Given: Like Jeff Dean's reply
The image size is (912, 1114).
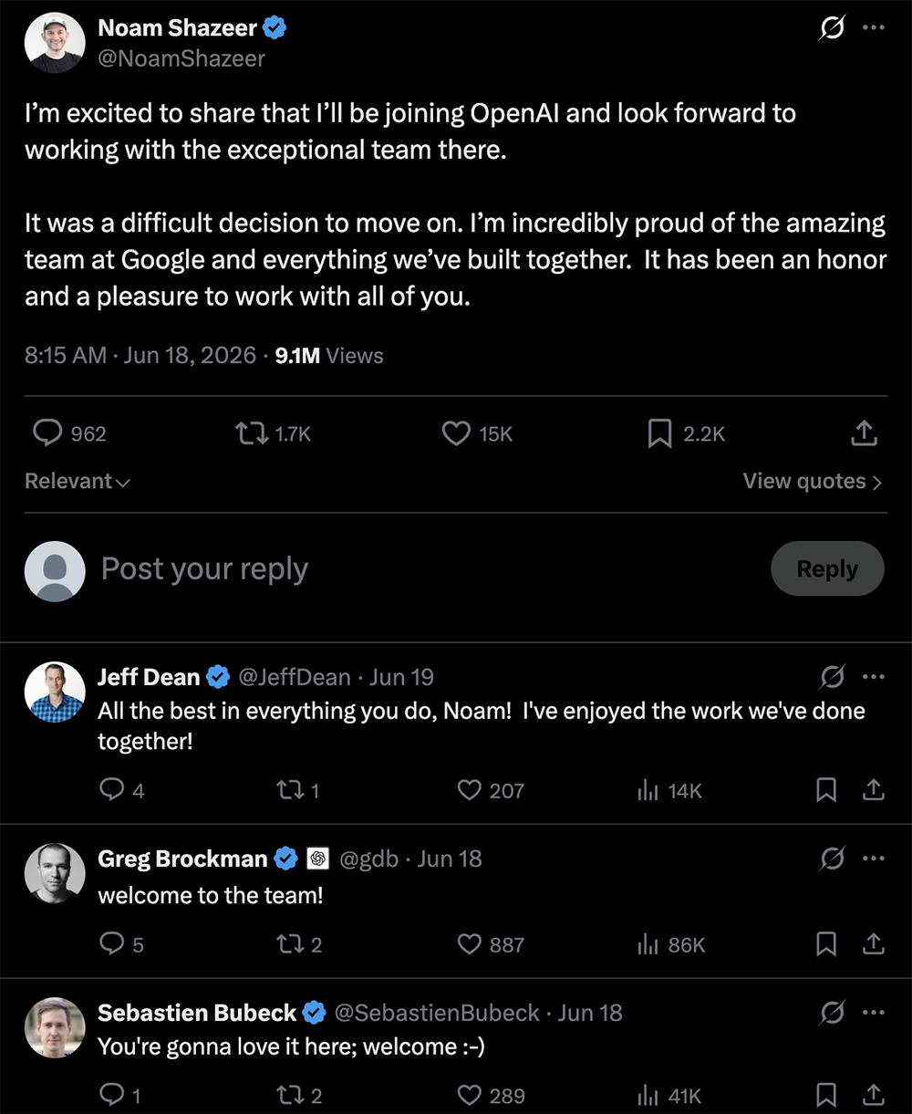Looking at the screenshot, I should [x=470, y=790].
